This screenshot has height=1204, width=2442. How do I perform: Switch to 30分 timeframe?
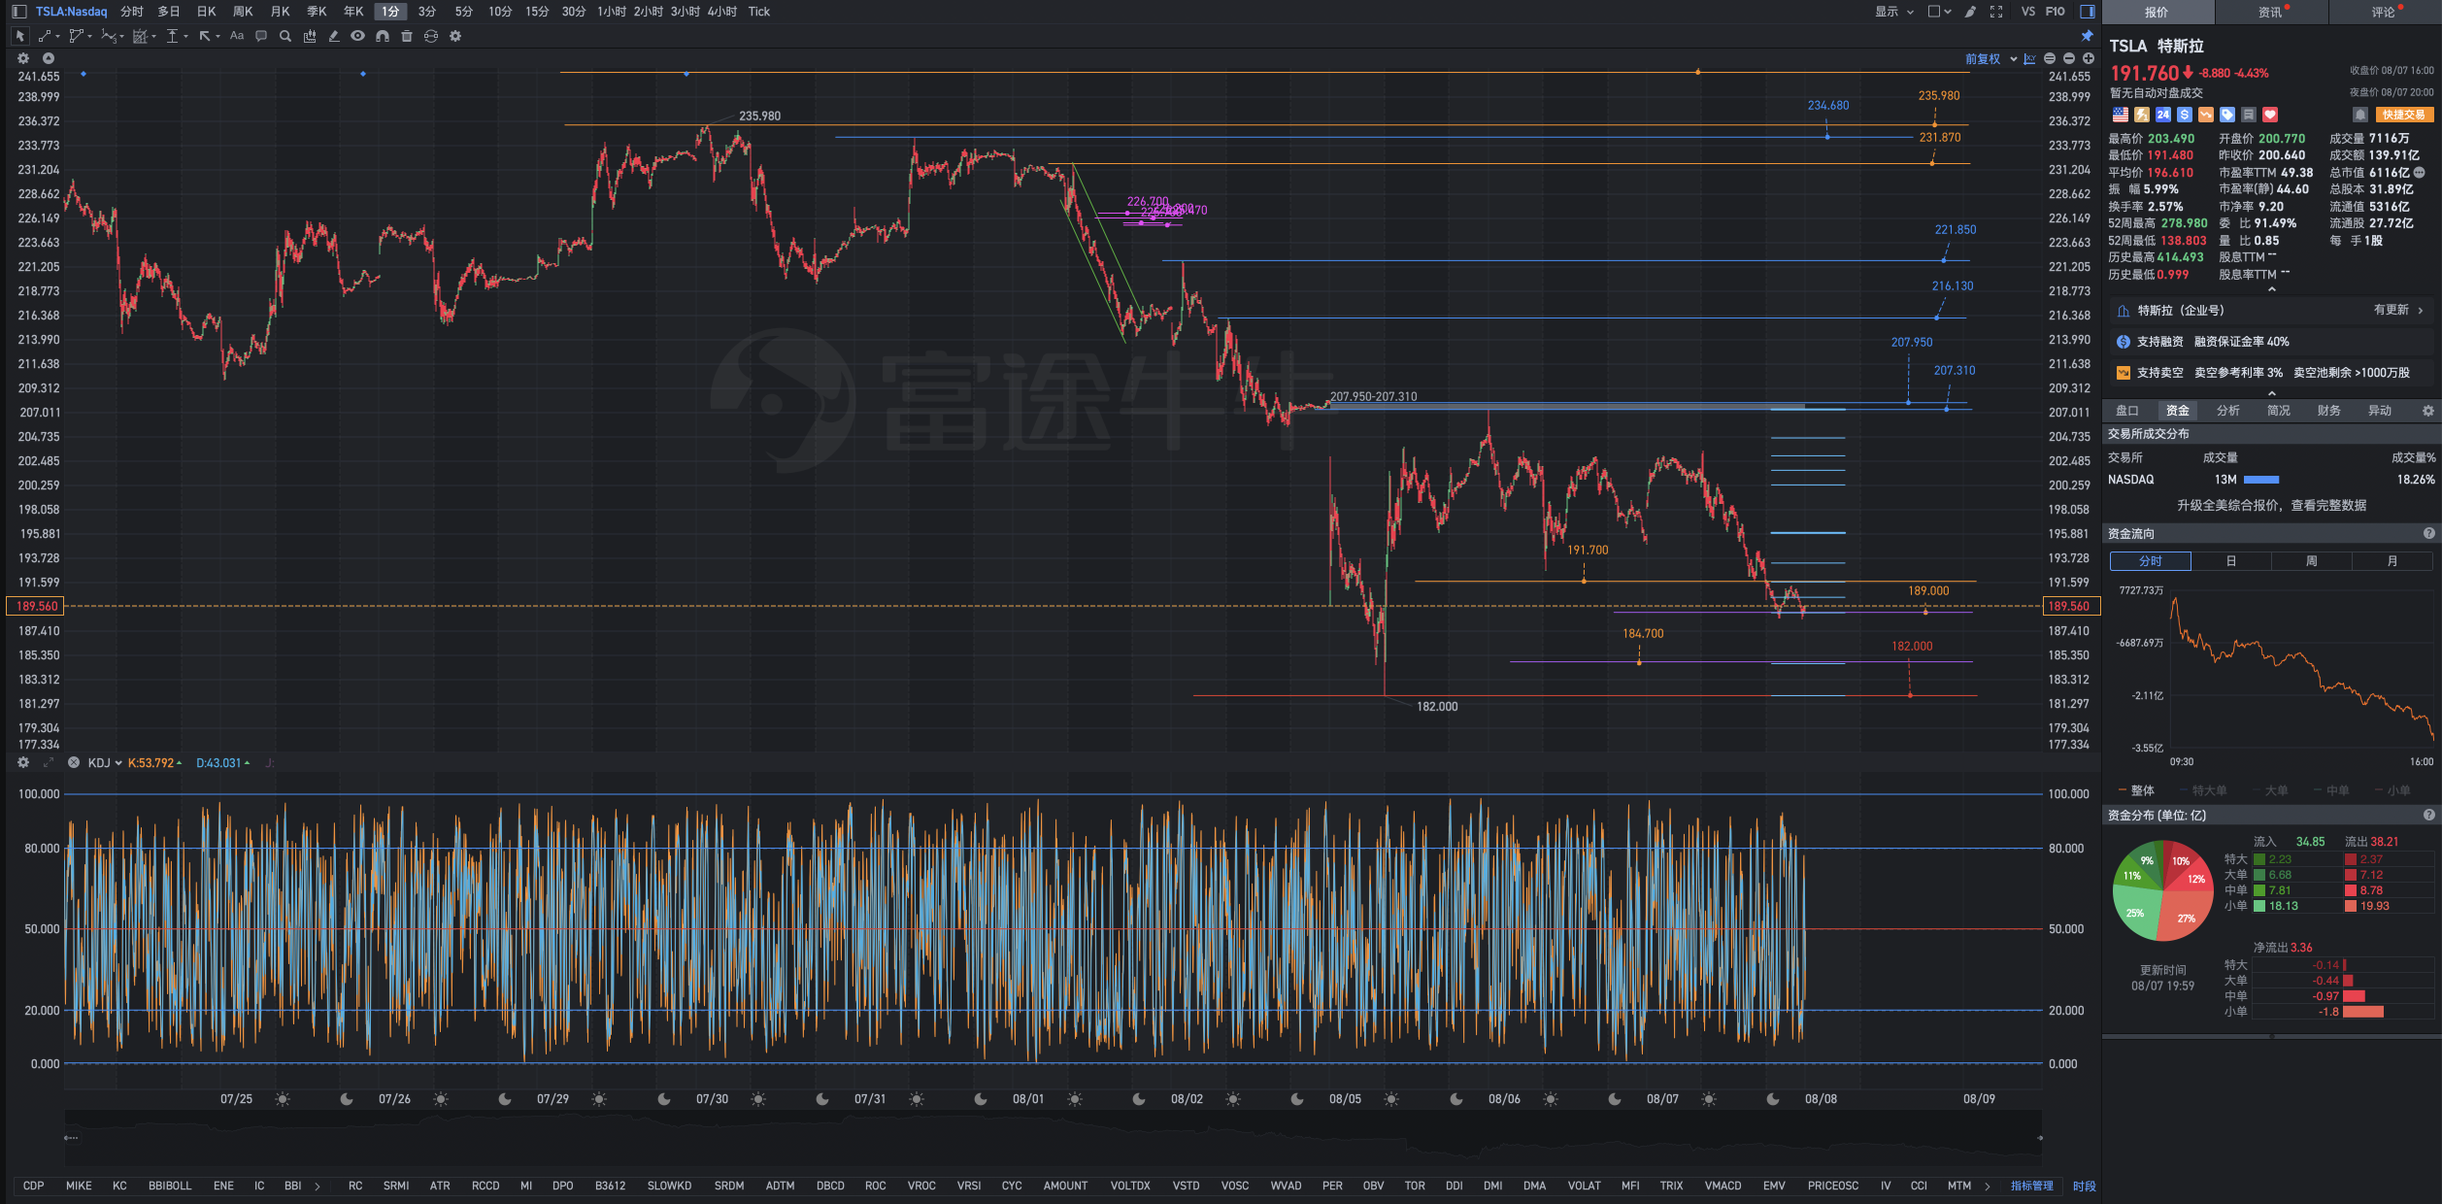point(574,12)
